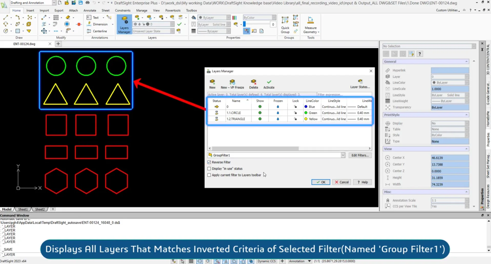Screen dimensions: 491x264
Task: Click the Edit Filters button
Action: coord(360,155)
